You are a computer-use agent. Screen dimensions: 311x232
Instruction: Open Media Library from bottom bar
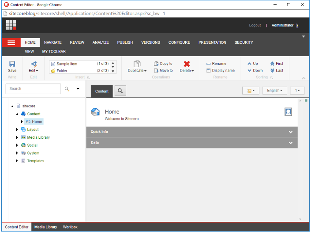click(x=45, y=227)
